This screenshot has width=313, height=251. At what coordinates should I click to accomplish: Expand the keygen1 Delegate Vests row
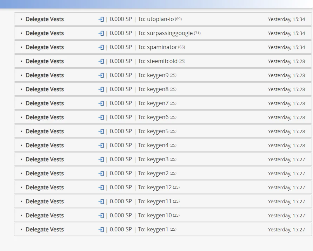point(21,230)
